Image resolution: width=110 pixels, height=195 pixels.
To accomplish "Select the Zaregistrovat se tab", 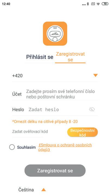I will pos(70,57).
